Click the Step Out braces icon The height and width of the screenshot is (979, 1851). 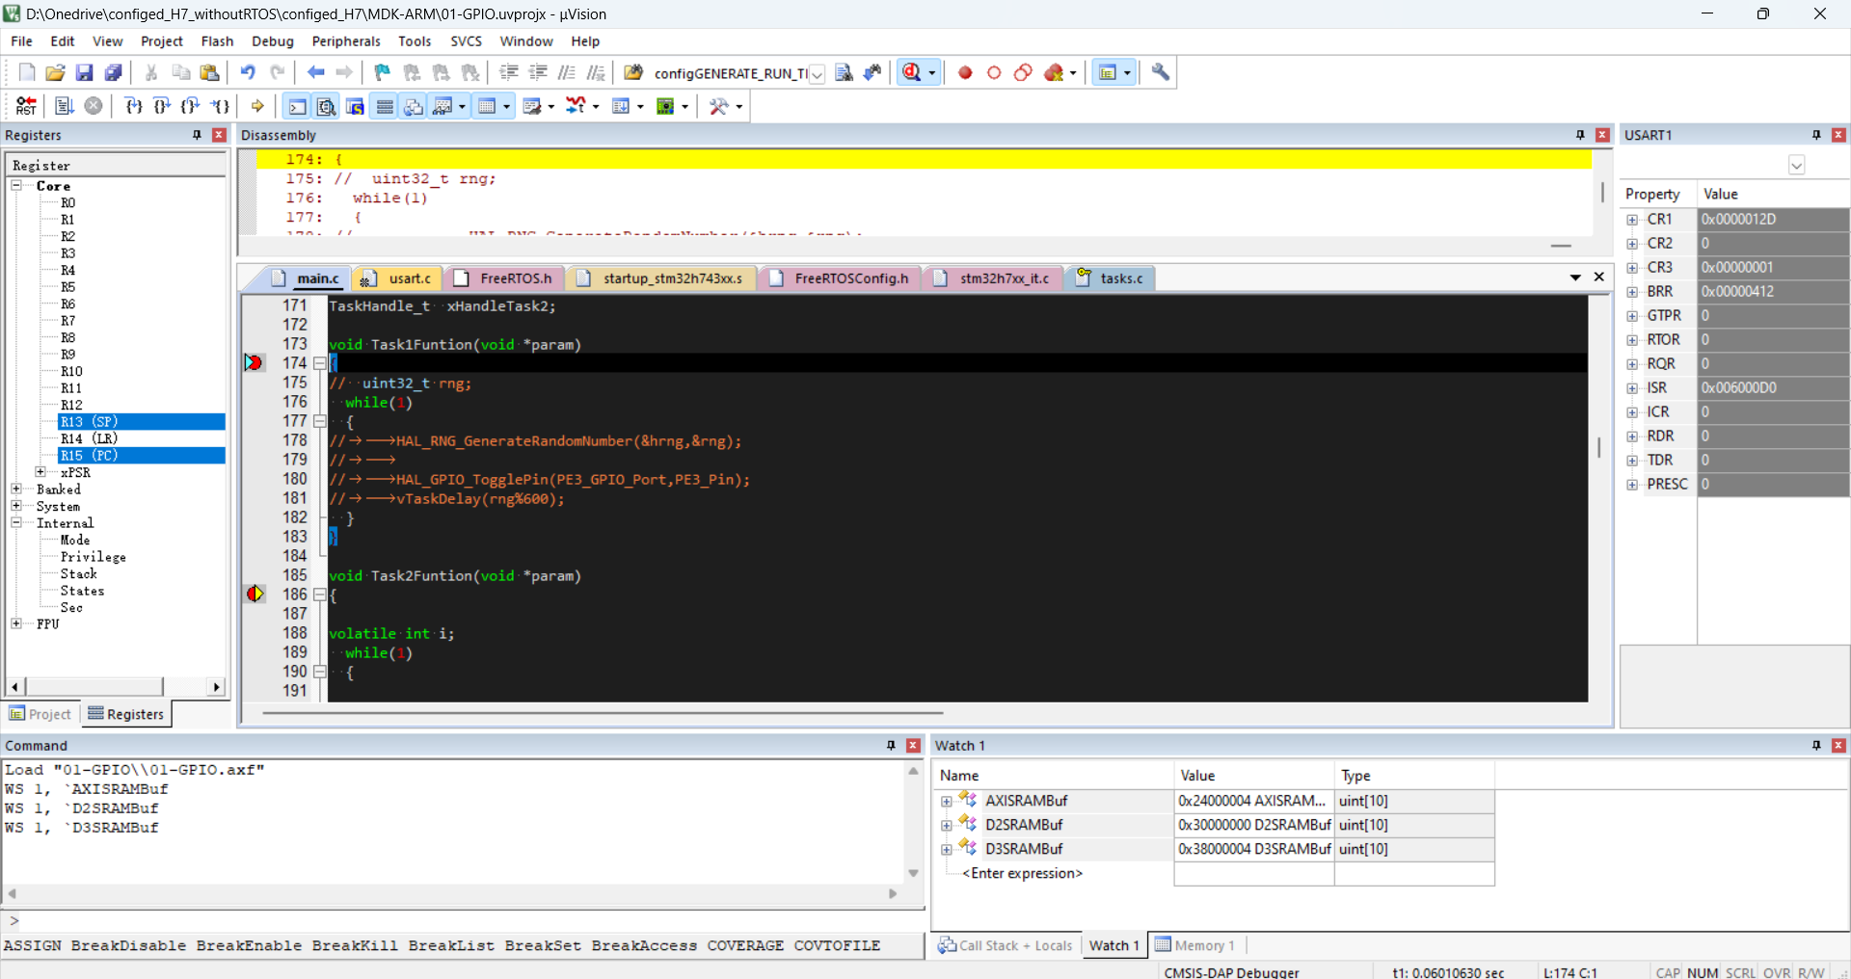coord(191,106)
